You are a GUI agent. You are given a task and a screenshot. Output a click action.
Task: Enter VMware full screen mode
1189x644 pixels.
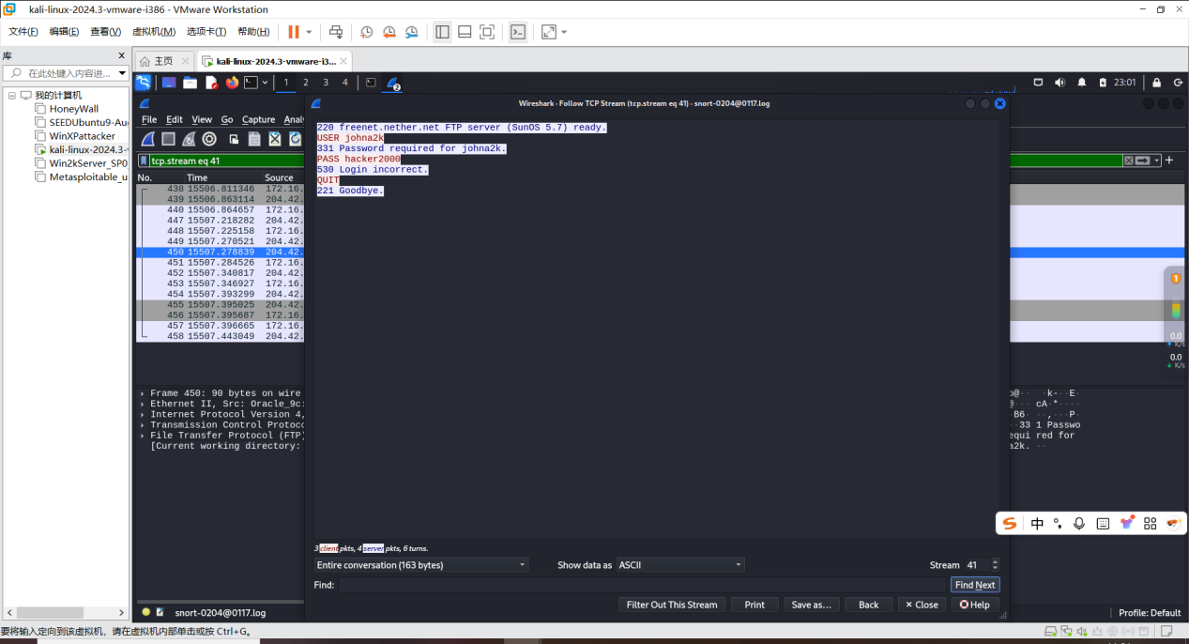tap(487, 32)
